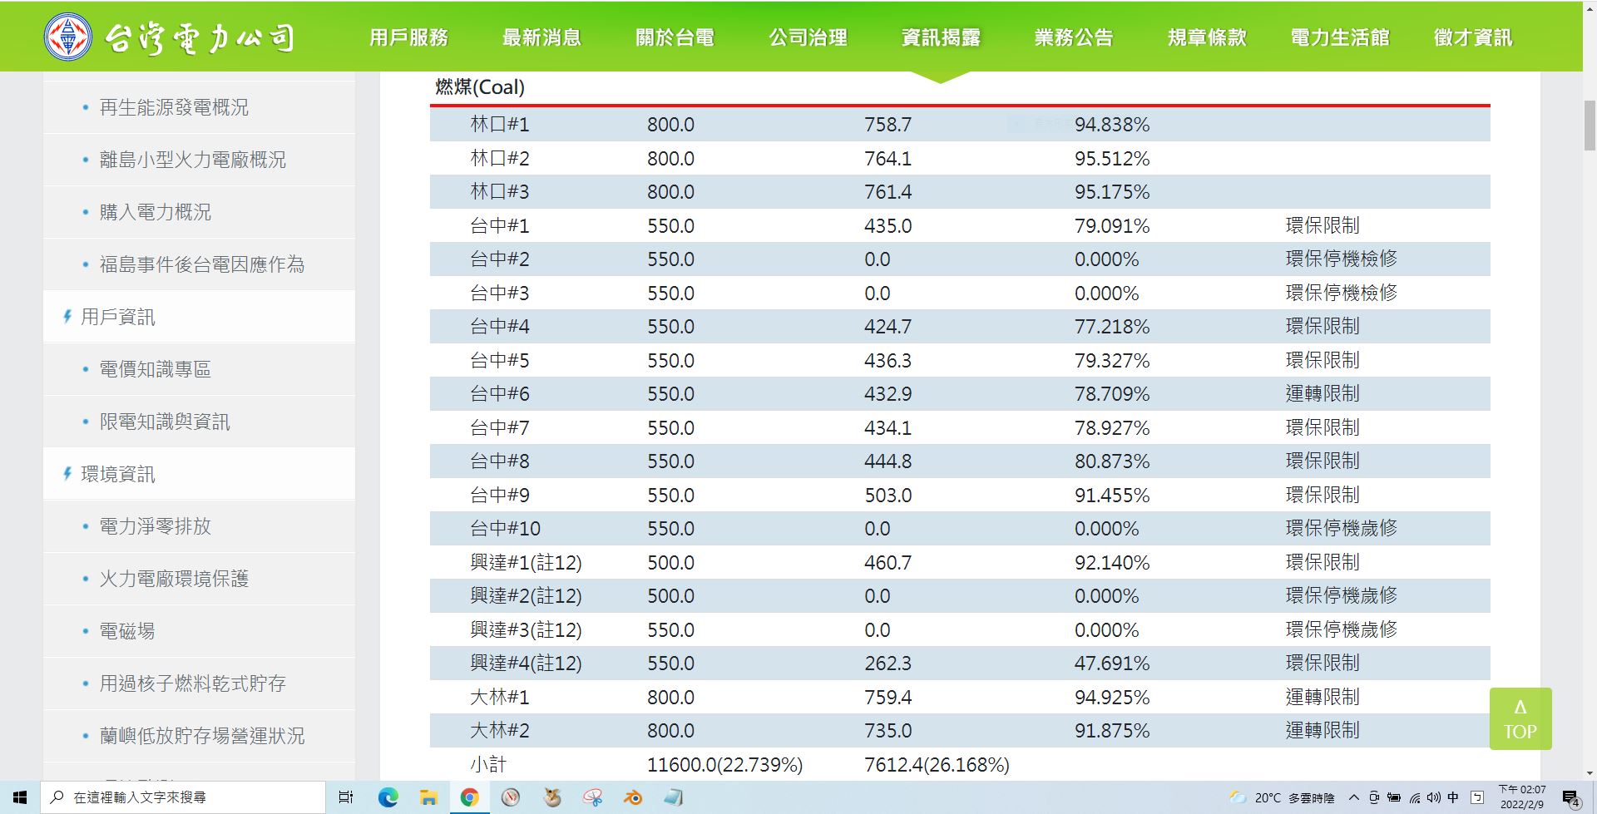Viewport: 1597px width, 814px height.
Task: Click the TOP back-to-top button
Action: point(1520,719)
